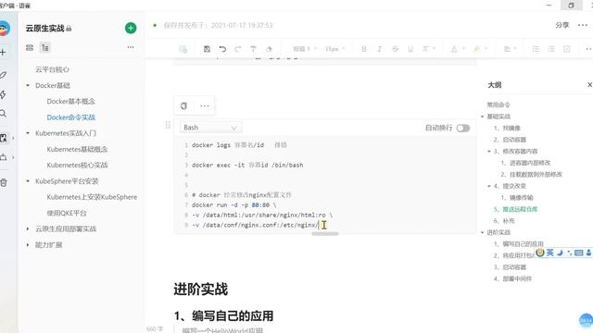Click the blue floating help button
Image resolution: width=593 pixels, height=333 pixels.
click(586, 320)
